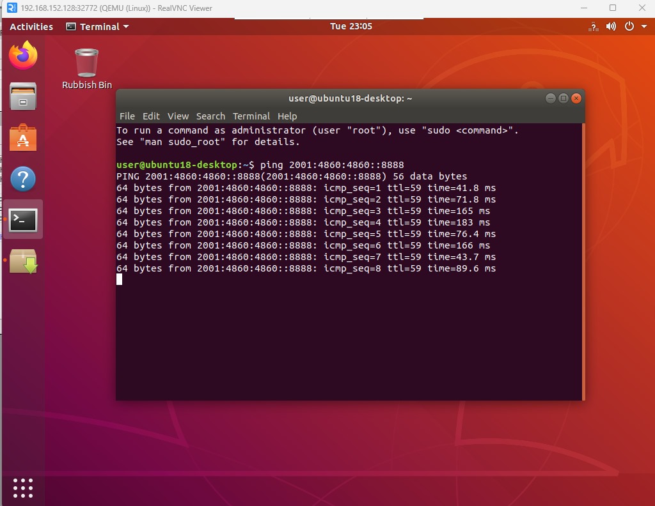Open the Search menu in Terminal

click(210, 116)
